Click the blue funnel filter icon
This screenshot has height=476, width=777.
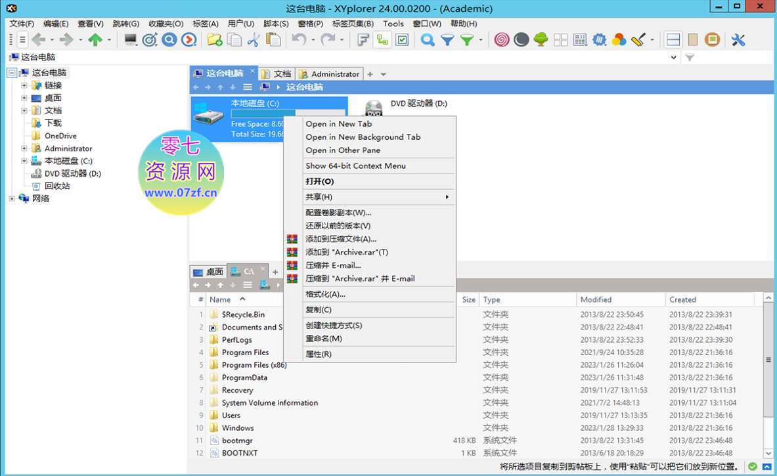447,40
